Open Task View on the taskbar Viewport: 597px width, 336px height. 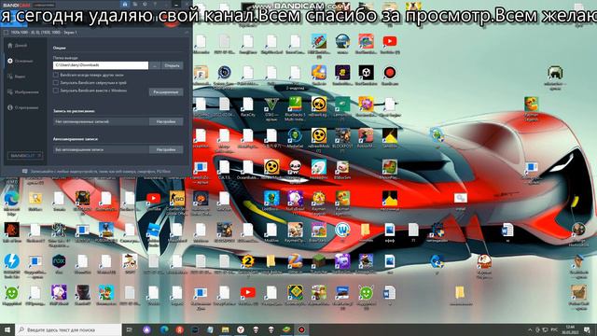pyautogui.click(x=129, y=329)
